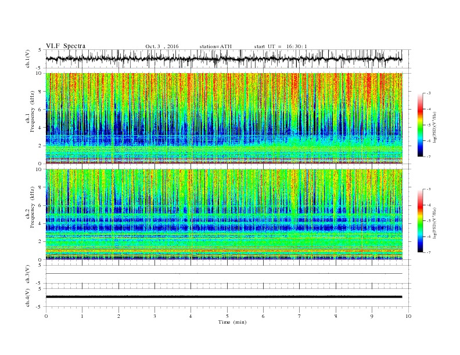
Task: Click the "Time (min)" x-axis label
Action: click(232, 322)
